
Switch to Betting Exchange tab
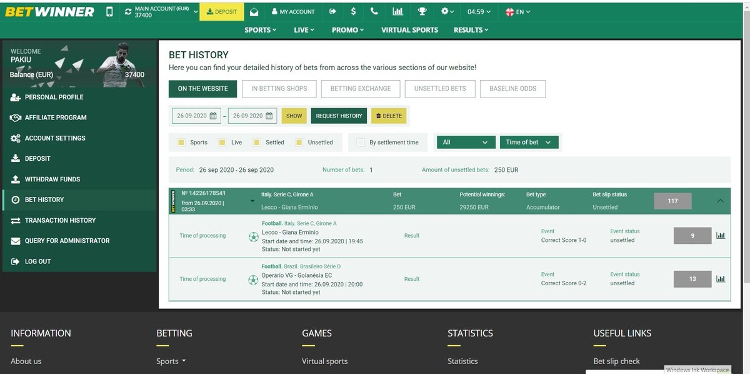pos(361,89)
